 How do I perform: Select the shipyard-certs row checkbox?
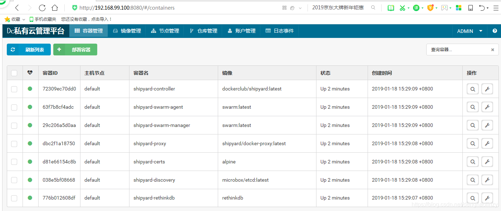click(x=14, y=162)
